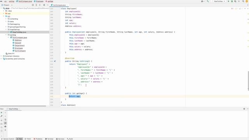Click the Run tab in the bottom bar
The width and height of the screenshot is (249, 140).
19,139
